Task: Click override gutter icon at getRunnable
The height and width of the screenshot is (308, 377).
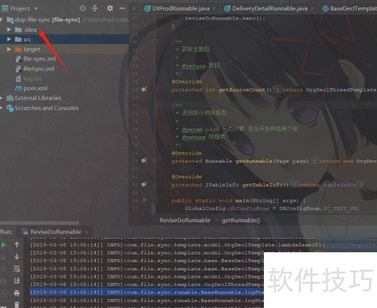Action: [x=144, y=160]
